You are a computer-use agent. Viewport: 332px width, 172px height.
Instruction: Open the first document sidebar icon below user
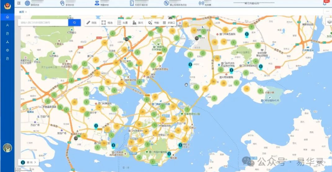tap(8, 34)
